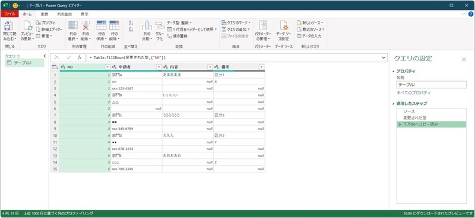Click the Keep Rows (行の保持) icon
This screenshot has width=475, height=218.
point(101,25)
